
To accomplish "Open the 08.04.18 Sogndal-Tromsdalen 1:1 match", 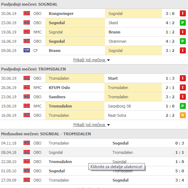I will click(94, 152).
